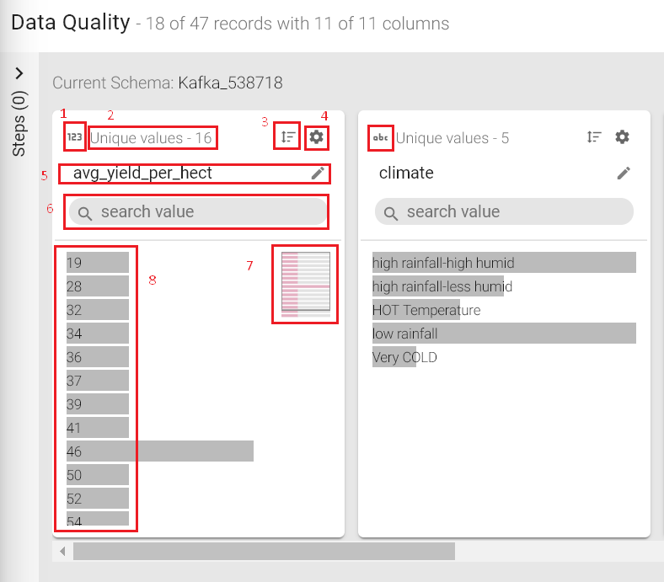Open settings gear for avg_yield_per_hect column
This screenshot has width=664, height=582.
click(316, 136)
